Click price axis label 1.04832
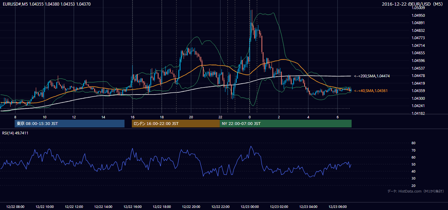 (x=418, y=30)
